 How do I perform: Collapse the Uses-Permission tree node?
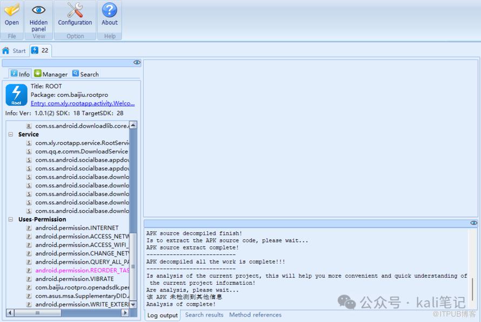click(11, 219)
